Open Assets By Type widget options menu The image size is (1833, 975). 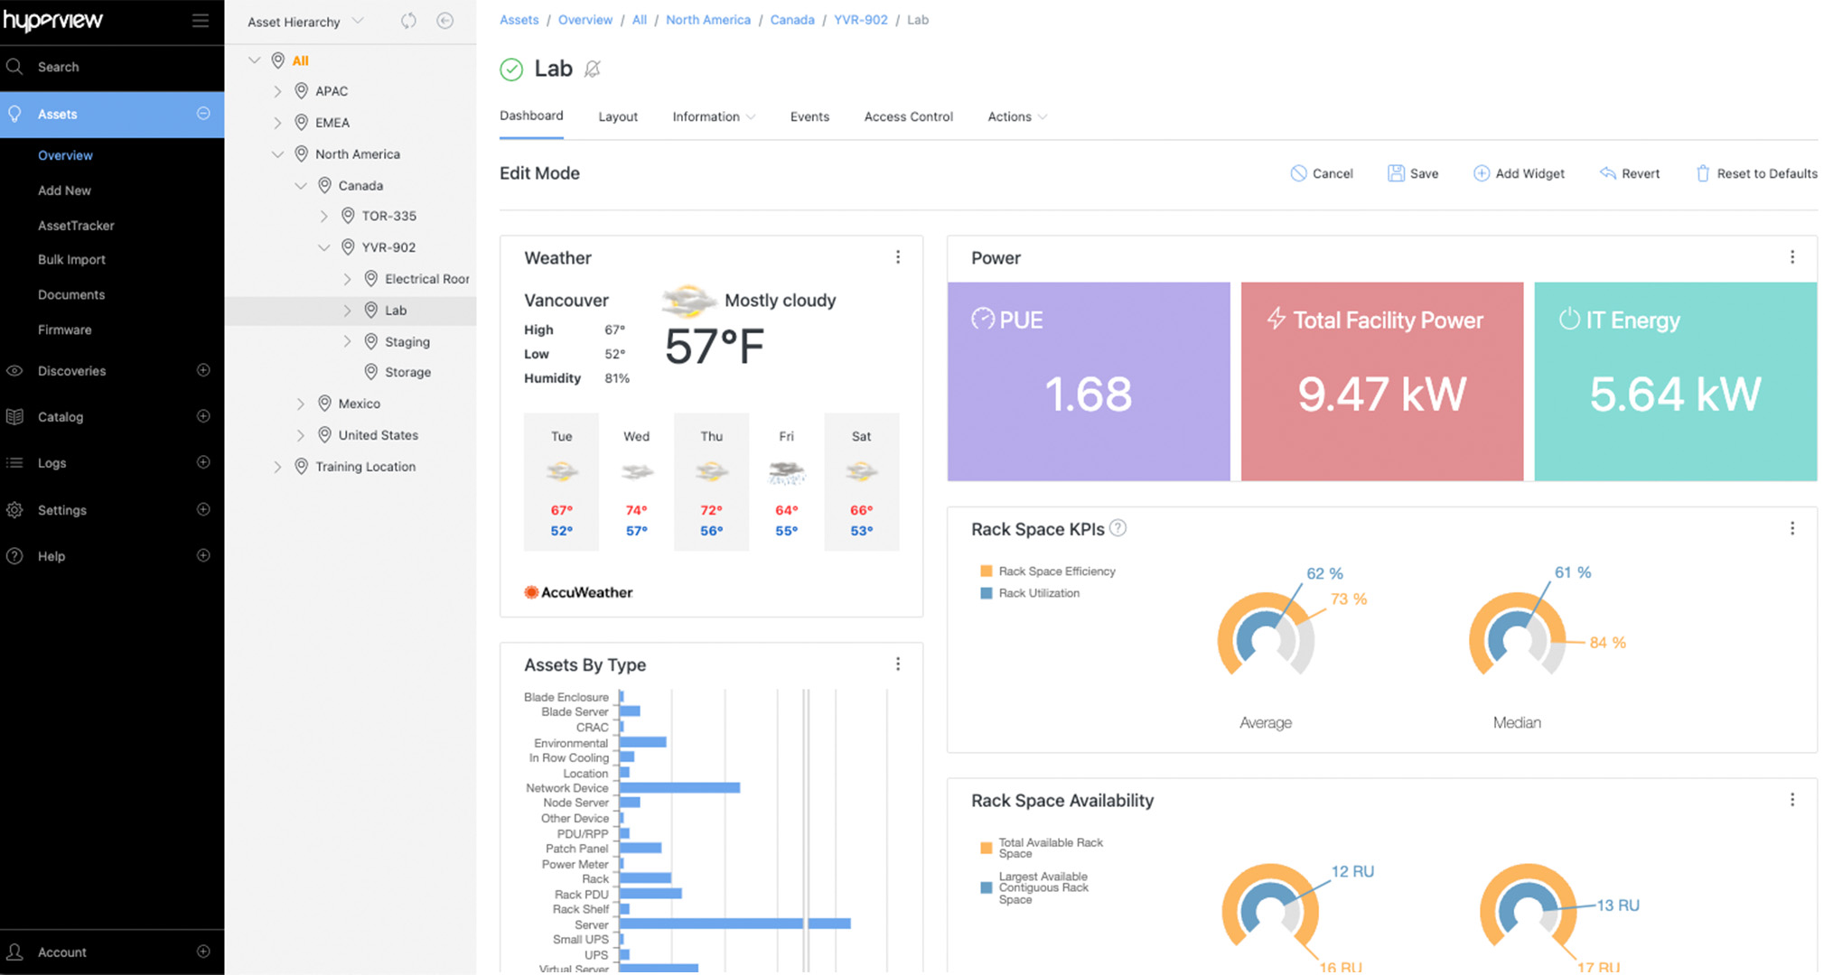[897, 664]
